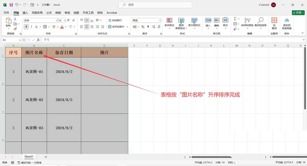Screen dimensions: 307x166
Task: Click the Borders icon
Action: click(45, 27)
